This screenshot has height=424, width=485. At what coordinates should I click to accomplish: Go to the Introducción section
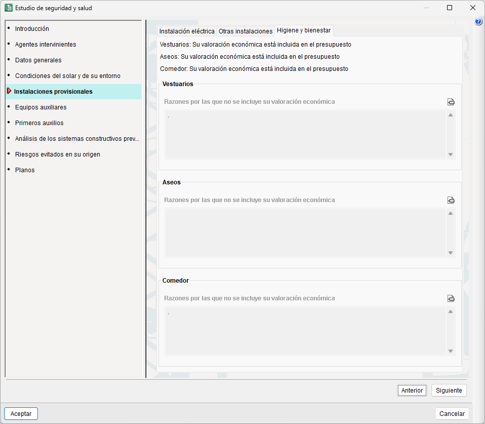pyautogui.click(x=32, y=29)
